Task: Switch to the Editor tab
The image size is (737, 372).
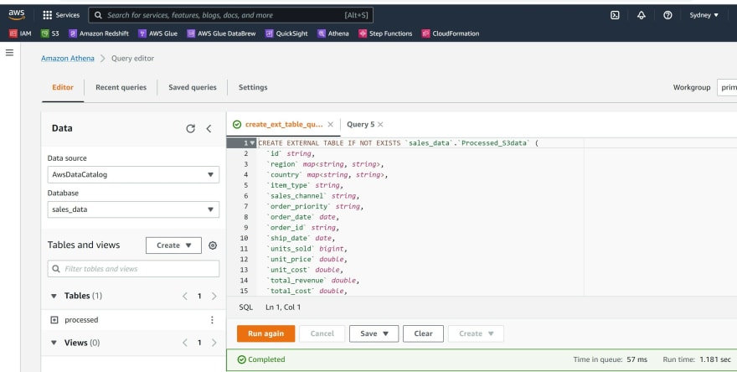Action: [63, 87]
